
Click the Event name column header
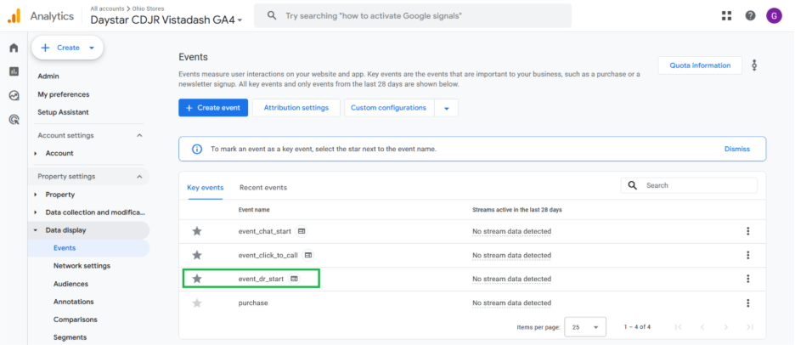point(254,210)
